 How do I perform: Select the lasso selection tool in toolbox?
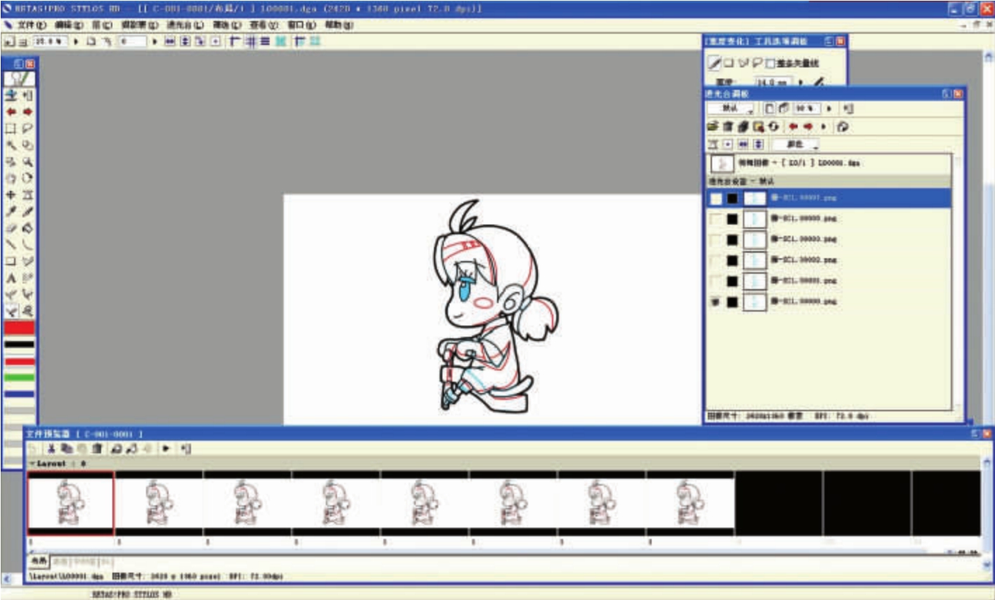27,128
